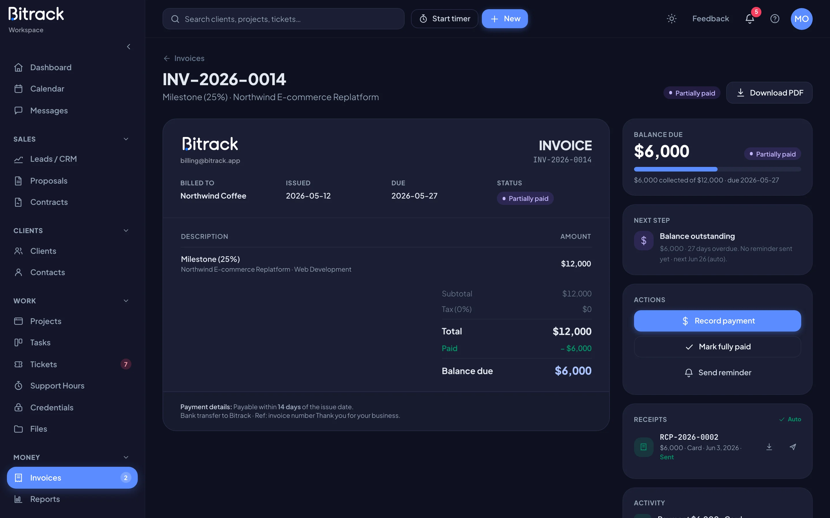Download the invoice PDF
Viewport: 830px width, 518px height.
769,93
